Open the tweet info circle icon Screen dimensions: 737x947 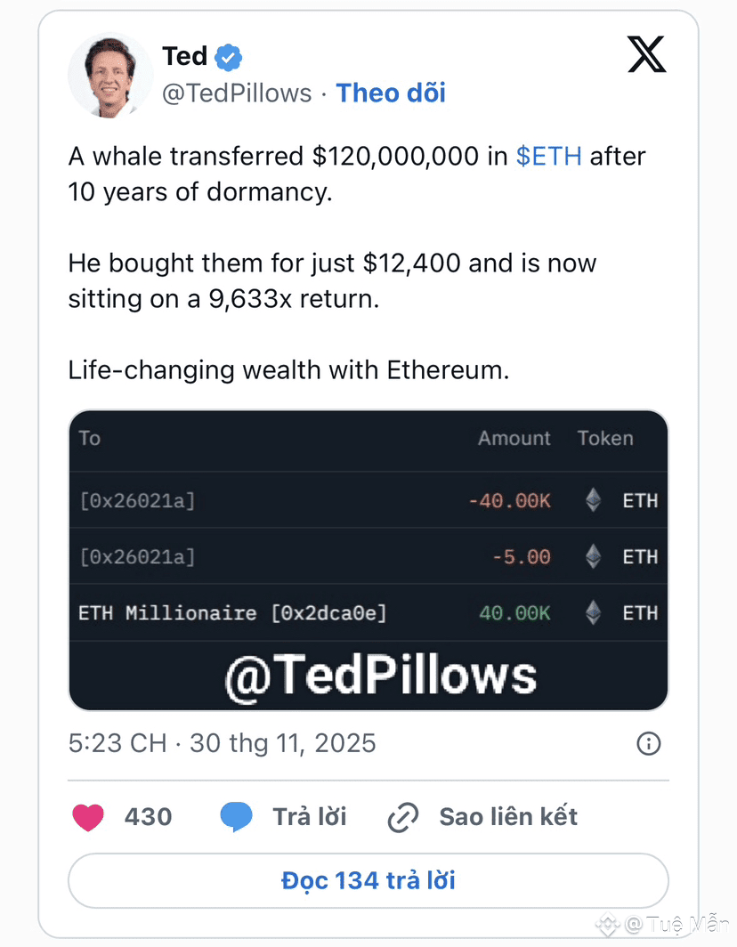[649, 743]
